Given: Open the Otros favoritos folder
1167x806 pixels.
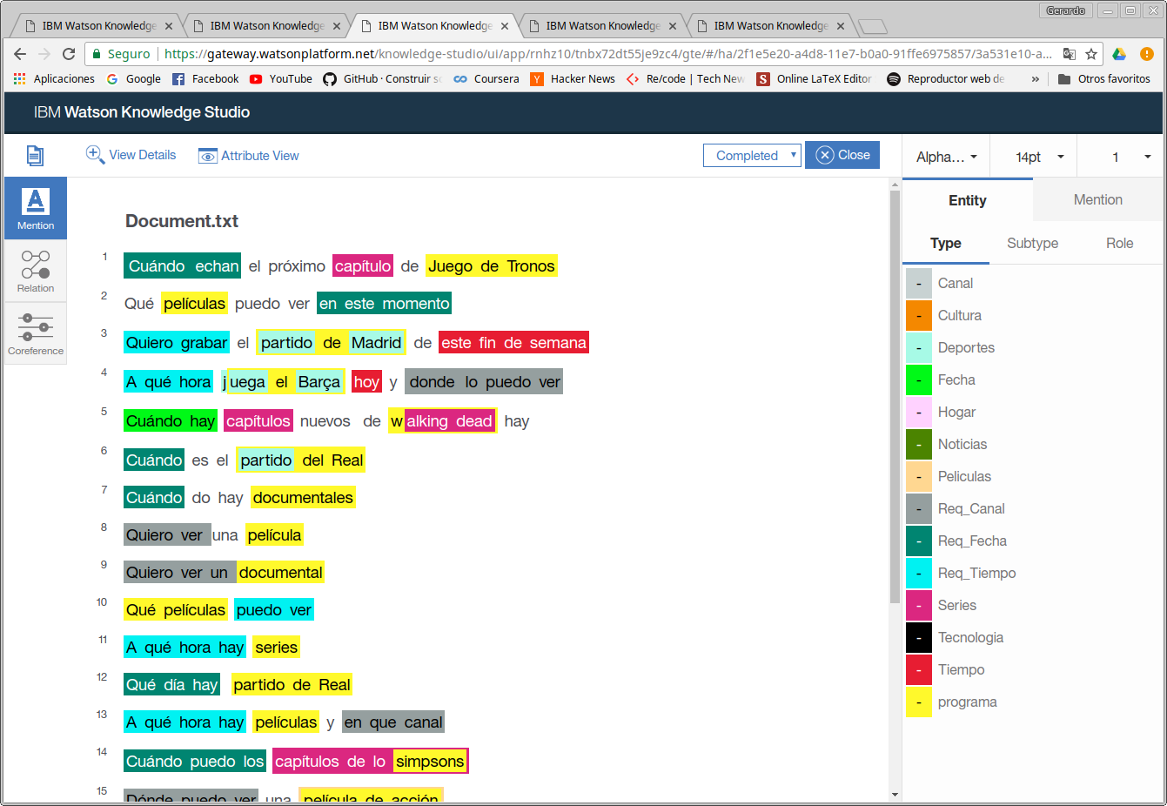Looking at the screenshot, I should click(x=1104, y=78).
